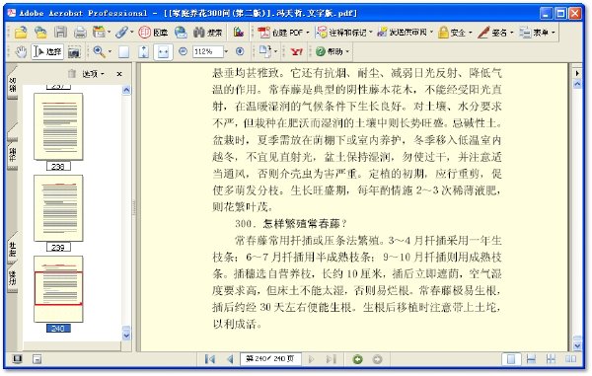Open the 签名 sign dropdown
Image resolution: width=592 pixels, height=376 pixels.
coord(495,33)
